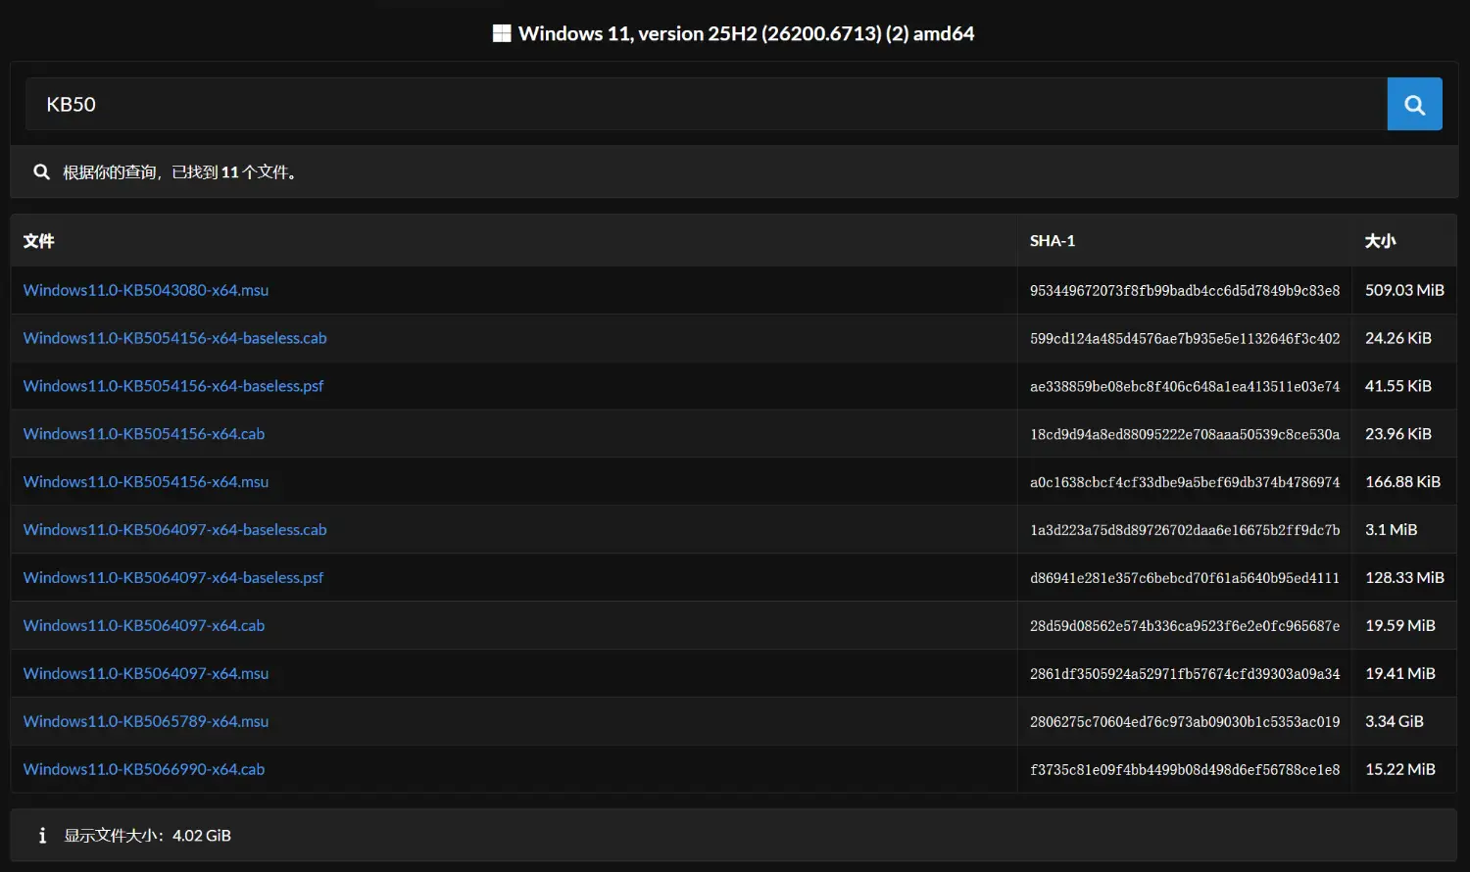Open Windows11.0-KB5043080-x64.msu link
1470x872 pixels.
(146, 290)
